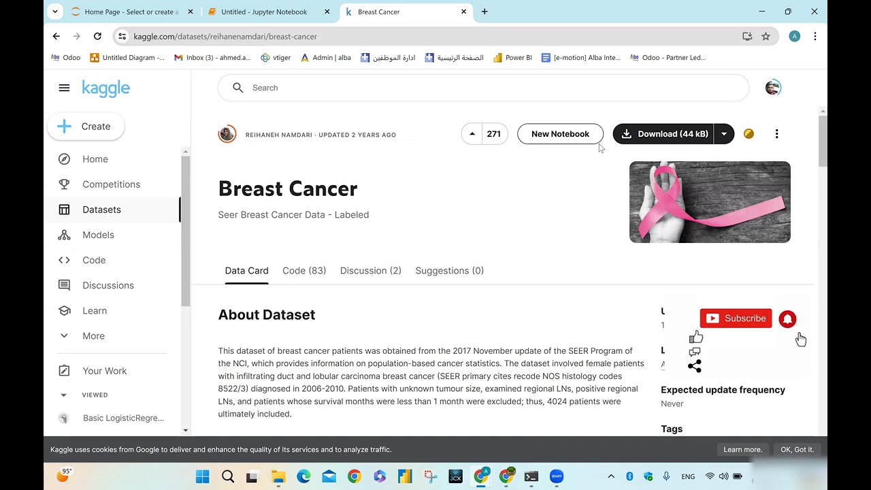
Task: Click the 271 vote count
Action: pos(494,134)
